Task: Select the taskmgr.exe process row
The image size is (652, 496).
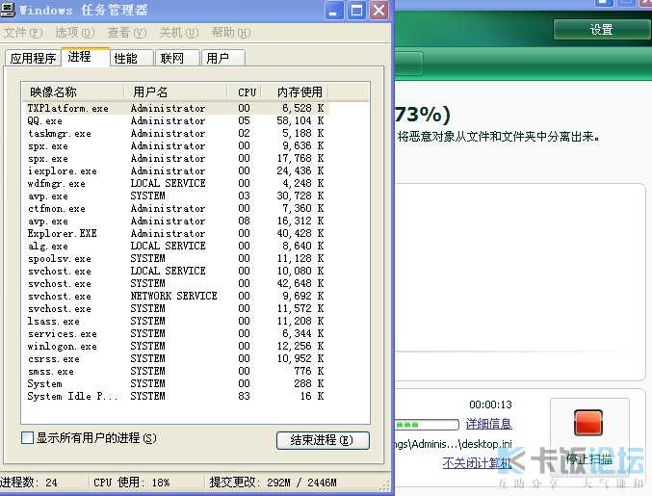Action: pyautogui.click(x=175, y=133)
